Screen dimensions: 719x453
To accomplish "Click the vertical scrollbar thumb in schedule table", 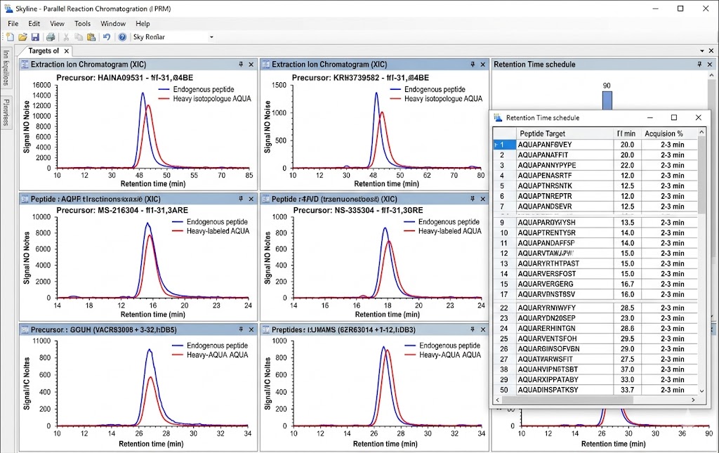I will click(x=701, y=175).
